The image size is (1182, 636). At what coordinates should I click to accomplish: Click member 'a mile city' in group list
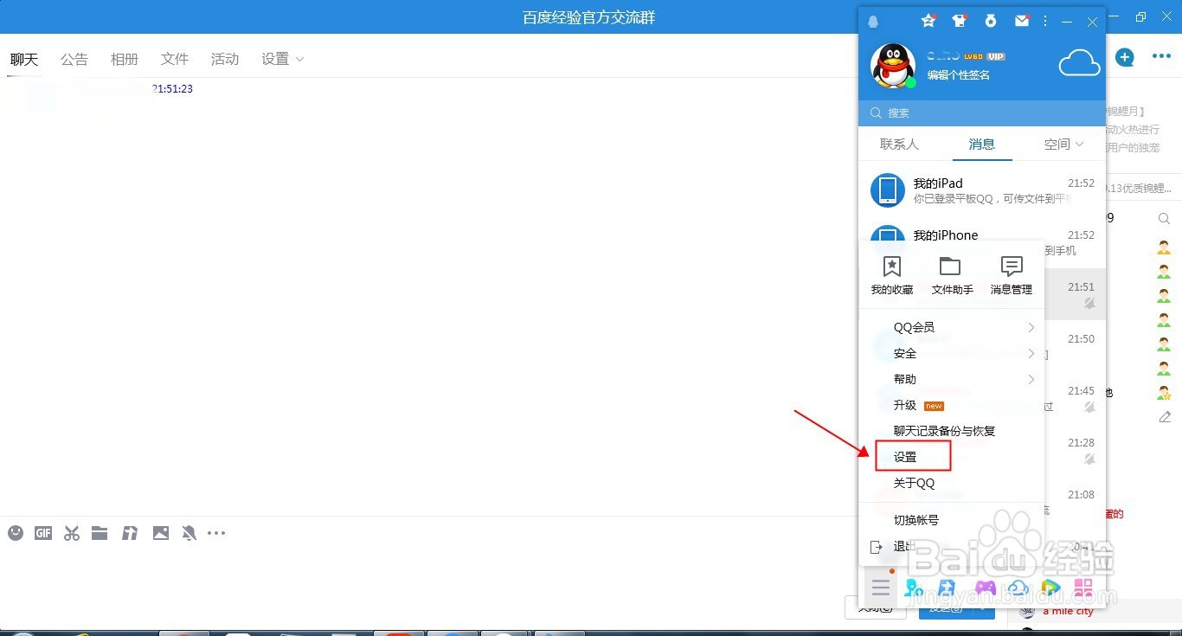point(1068,611)
